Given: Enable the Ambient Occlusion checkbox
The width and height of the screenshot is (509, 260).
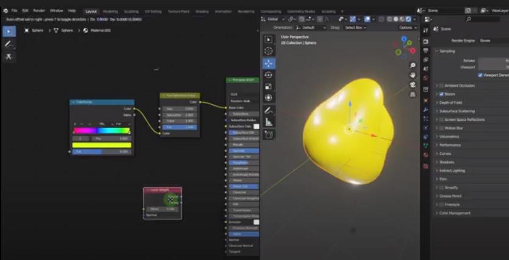Looking at the screenshot, I should (x=441, y=85).
